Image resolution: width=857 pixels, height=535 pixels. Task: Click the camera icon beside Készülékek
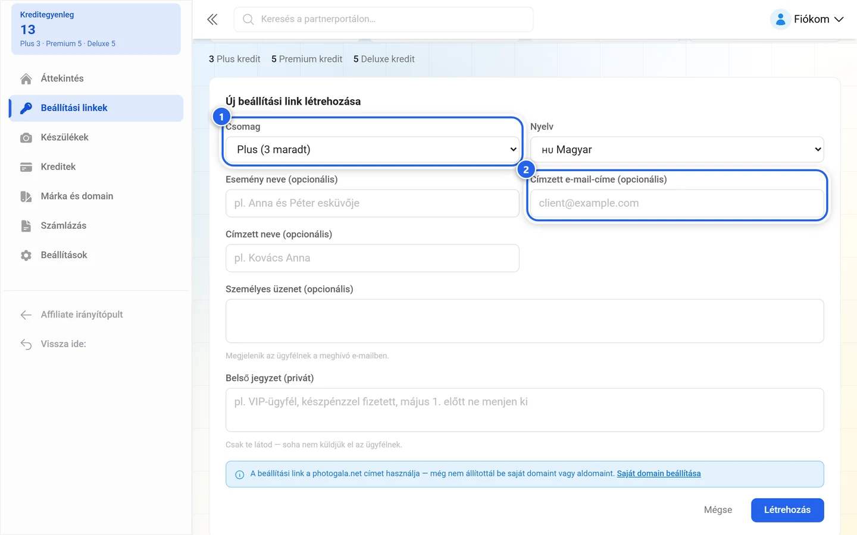pyautogui.click(x=26, y=138)
